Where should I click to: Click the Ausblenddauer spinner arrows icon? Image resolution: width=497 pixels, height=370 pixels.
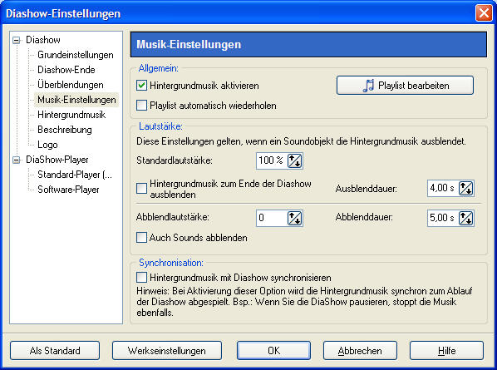466,189
